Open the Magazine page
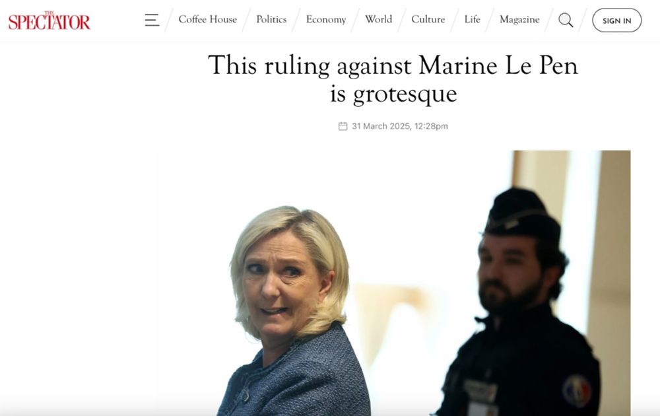Viewport: 660px width, 416px height. [x=519, y=19]
